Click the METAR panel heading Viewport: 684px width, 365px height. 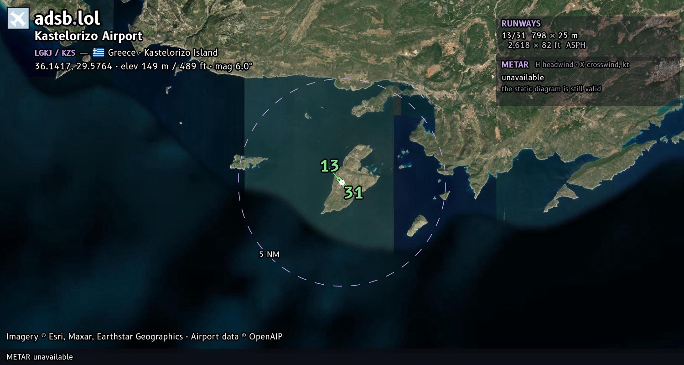(515, 65)
